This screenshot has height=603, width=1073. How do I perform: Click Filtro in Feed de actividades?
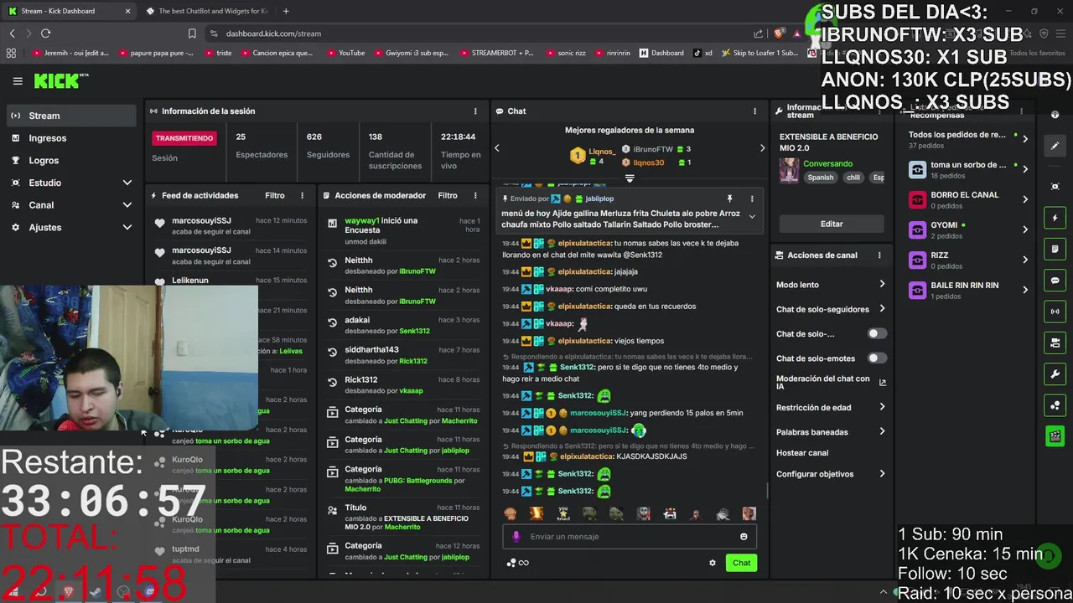click(275, 195)
